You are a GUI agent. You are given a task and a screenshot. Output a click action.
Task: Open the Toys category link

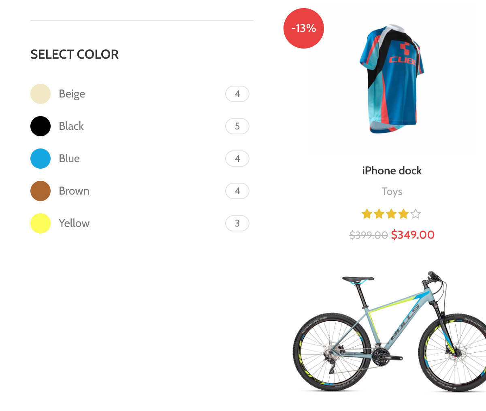tap(392, 192)
